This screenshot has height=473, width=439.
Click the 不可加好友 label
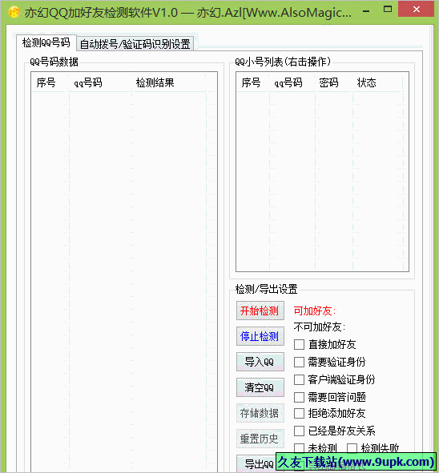[x=320, y=327]
